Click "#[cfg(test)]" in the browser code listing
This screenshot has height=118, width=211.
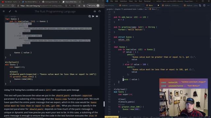(x=12, y=62)
